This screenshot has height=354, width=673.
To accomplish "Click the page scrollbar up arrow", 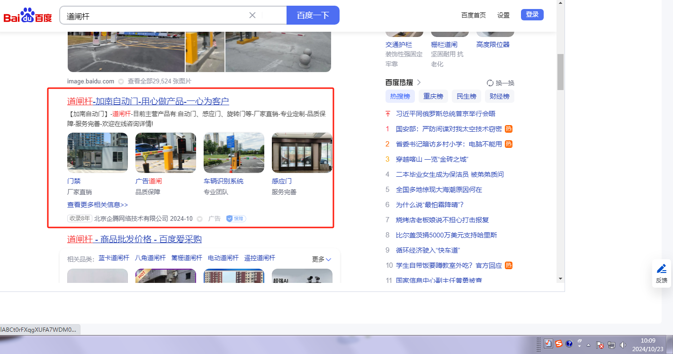I will [x=560, y=3].
